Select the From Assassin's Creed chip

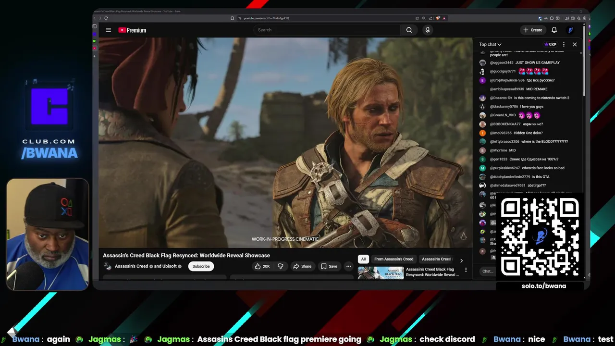point(394,259)
